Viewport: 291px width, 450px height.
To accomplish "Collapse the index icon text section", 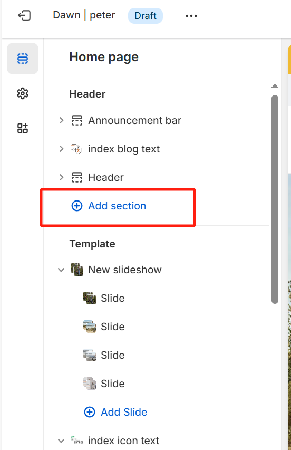I will (61, 441).
